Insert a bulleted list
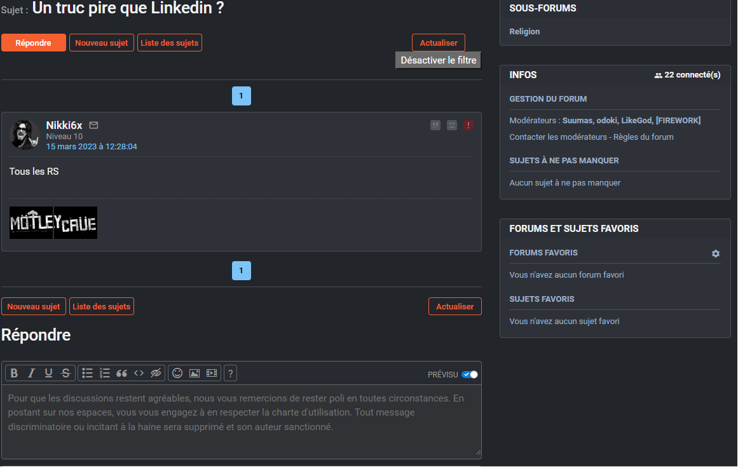 point(87,374)
